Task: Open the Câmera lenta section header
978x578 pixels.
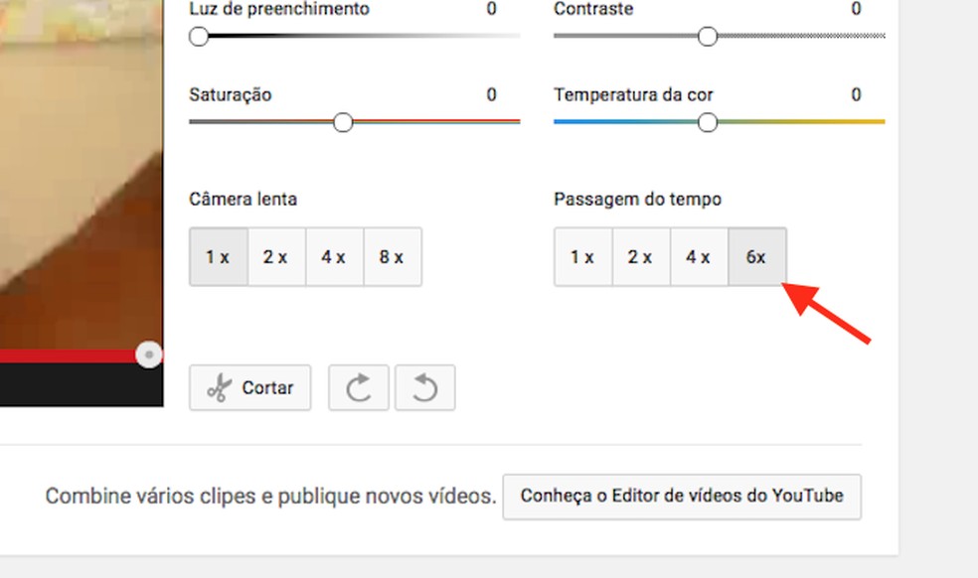Action: [x=243, y=199]
